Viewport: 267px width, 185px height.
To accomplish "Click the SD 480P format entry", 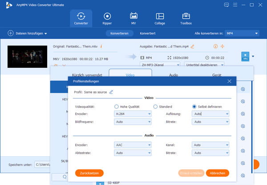I will (x=113, y=183).
